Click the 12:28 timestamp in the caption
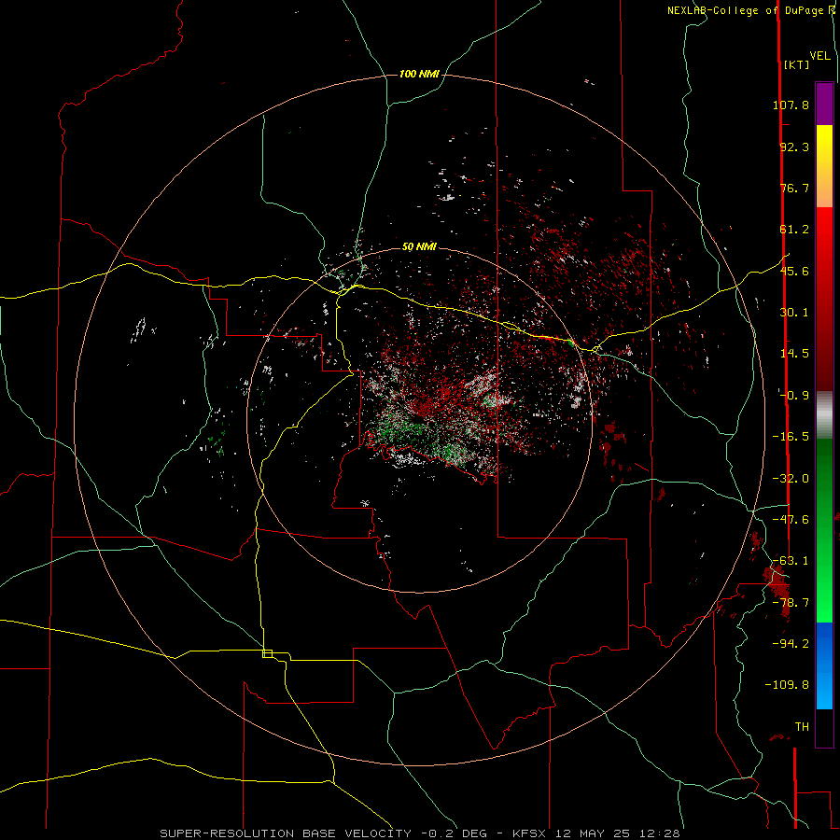Image resolution: width=840 pixels, height=840 pixels. click(661, 834)
